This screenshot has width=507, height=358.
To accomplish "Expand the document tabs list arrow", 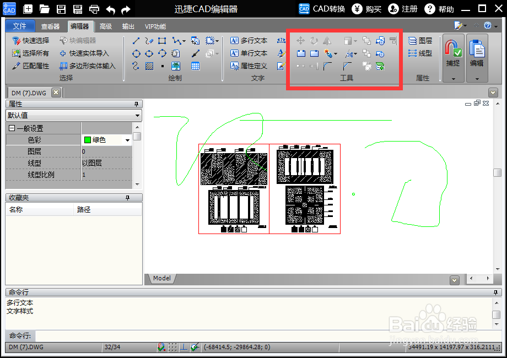I will click(x=493, y=93).
